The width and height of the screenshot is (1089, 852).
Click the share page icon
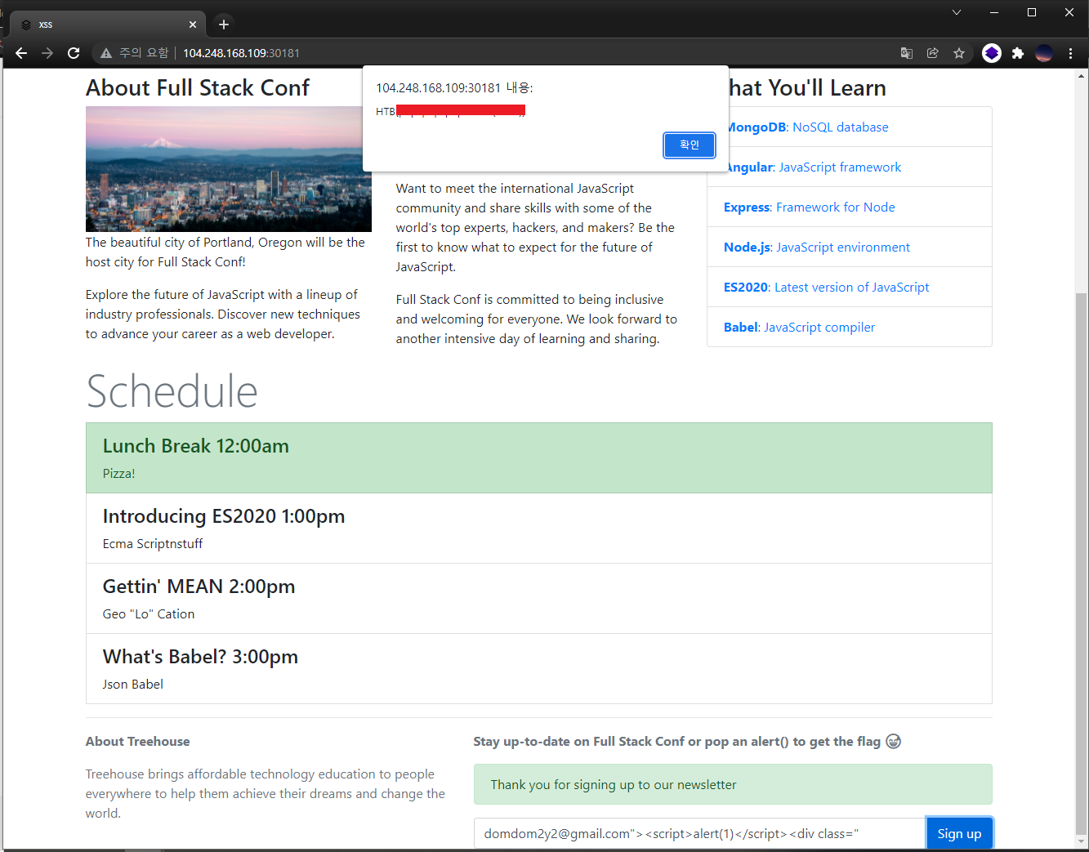[933, 53]
